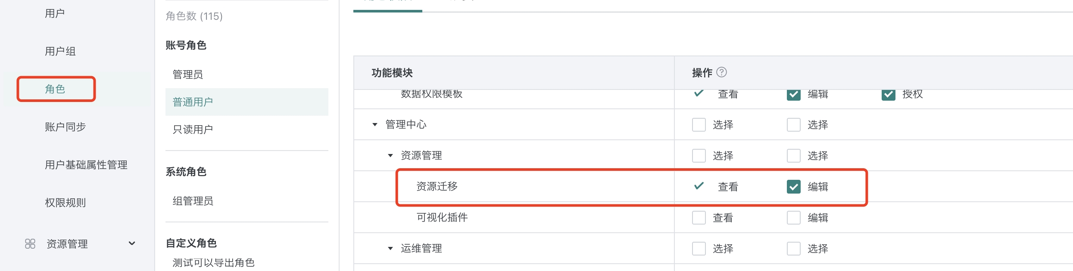Uncheck the 编辑 checkbox for 资源迁移
Image resolution: width=1073 pixels, height=271 pixels.
pos(794,187)
